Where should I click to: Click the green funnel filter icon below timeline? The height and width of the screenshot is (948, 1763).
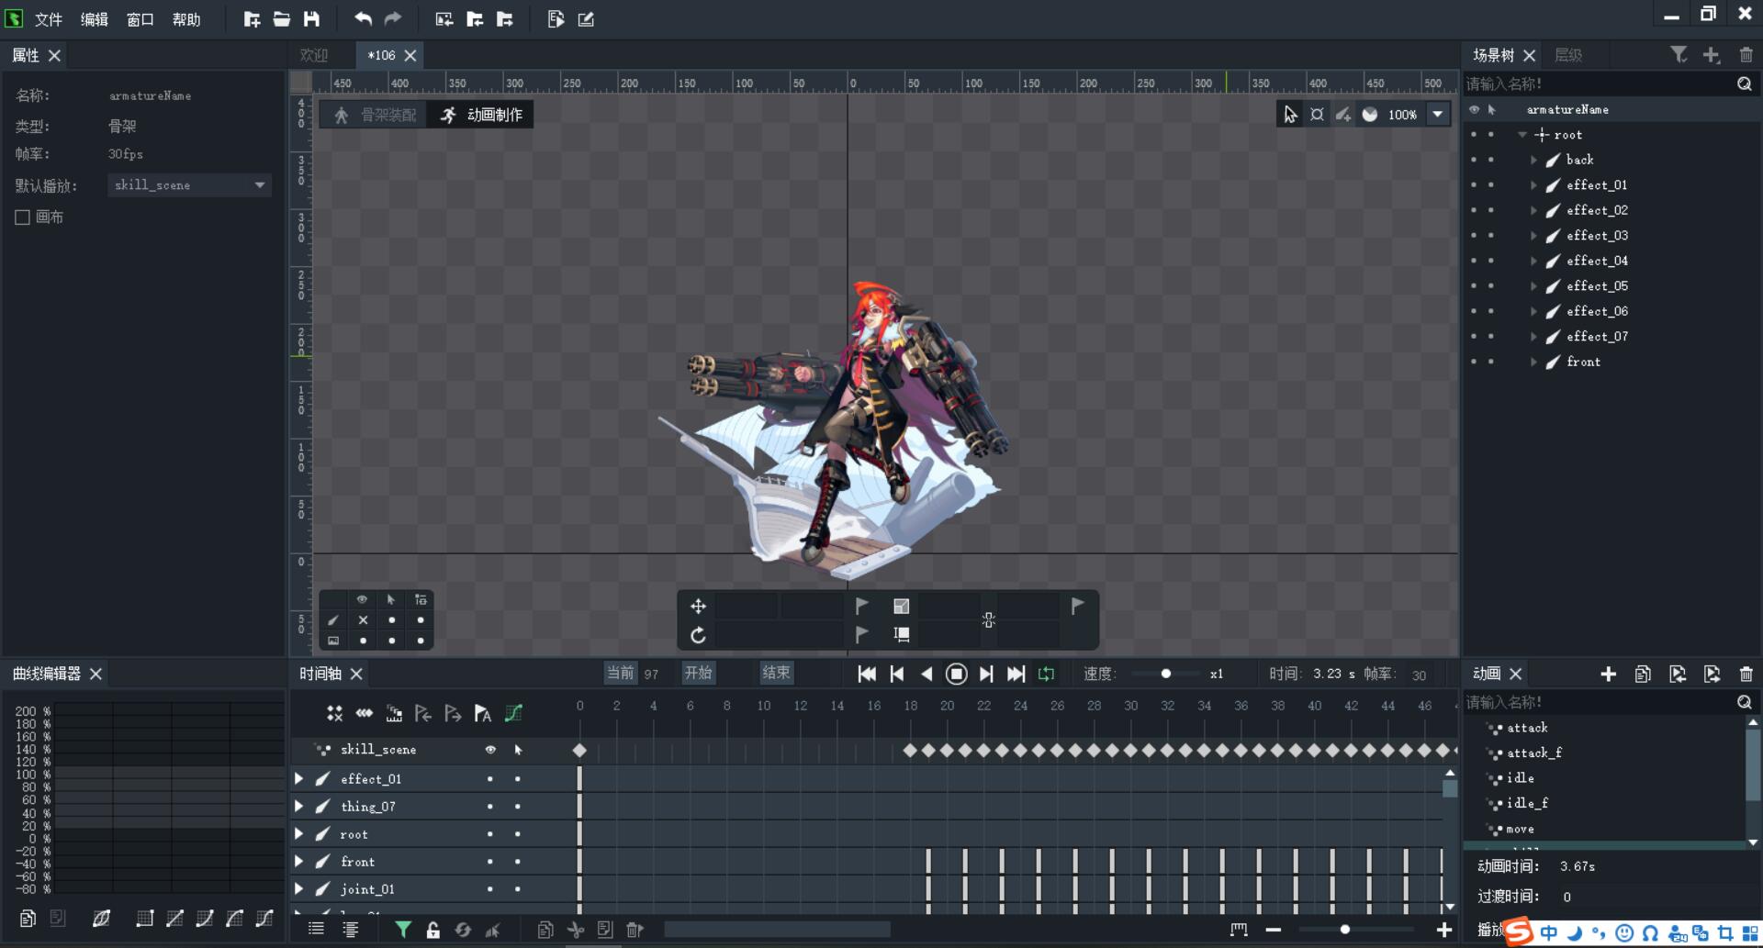402,930
